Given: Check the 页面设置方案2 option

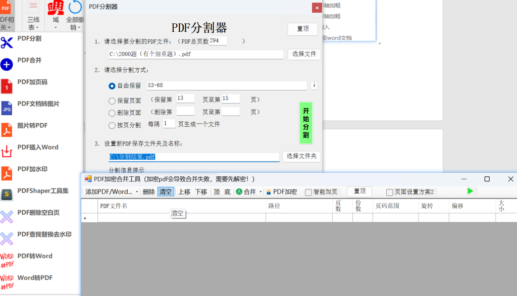Looking at the screenshot, I should coord(389,191).
